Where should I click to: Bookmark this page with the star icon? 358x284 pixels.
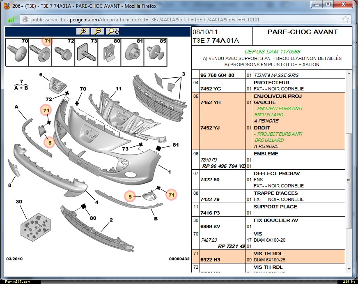[346, 19]
